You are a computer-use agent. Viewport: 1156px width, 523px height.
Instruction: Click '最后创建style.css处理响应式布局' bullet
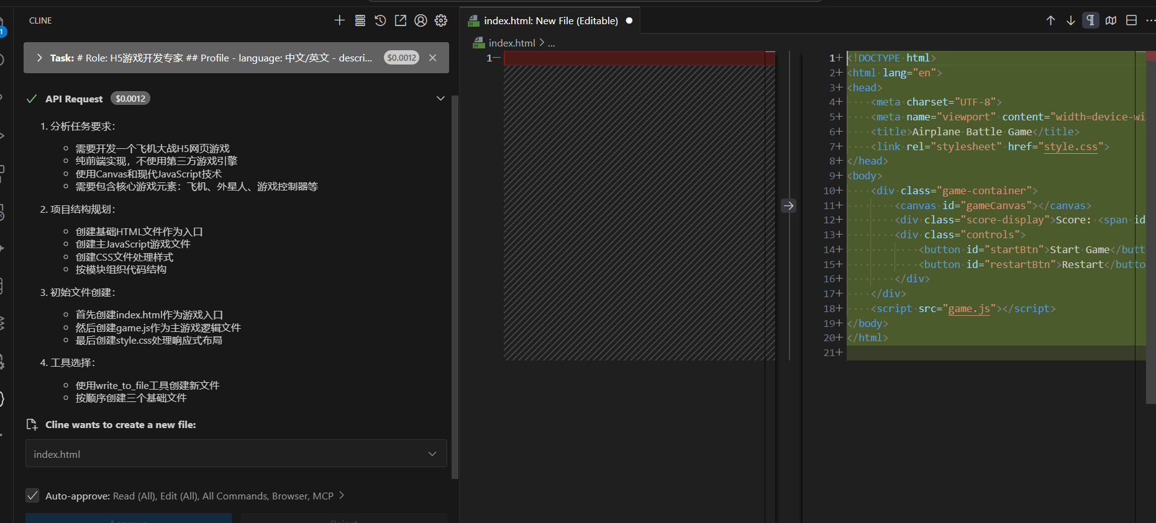pyautogui.click(x=148, y=340)
